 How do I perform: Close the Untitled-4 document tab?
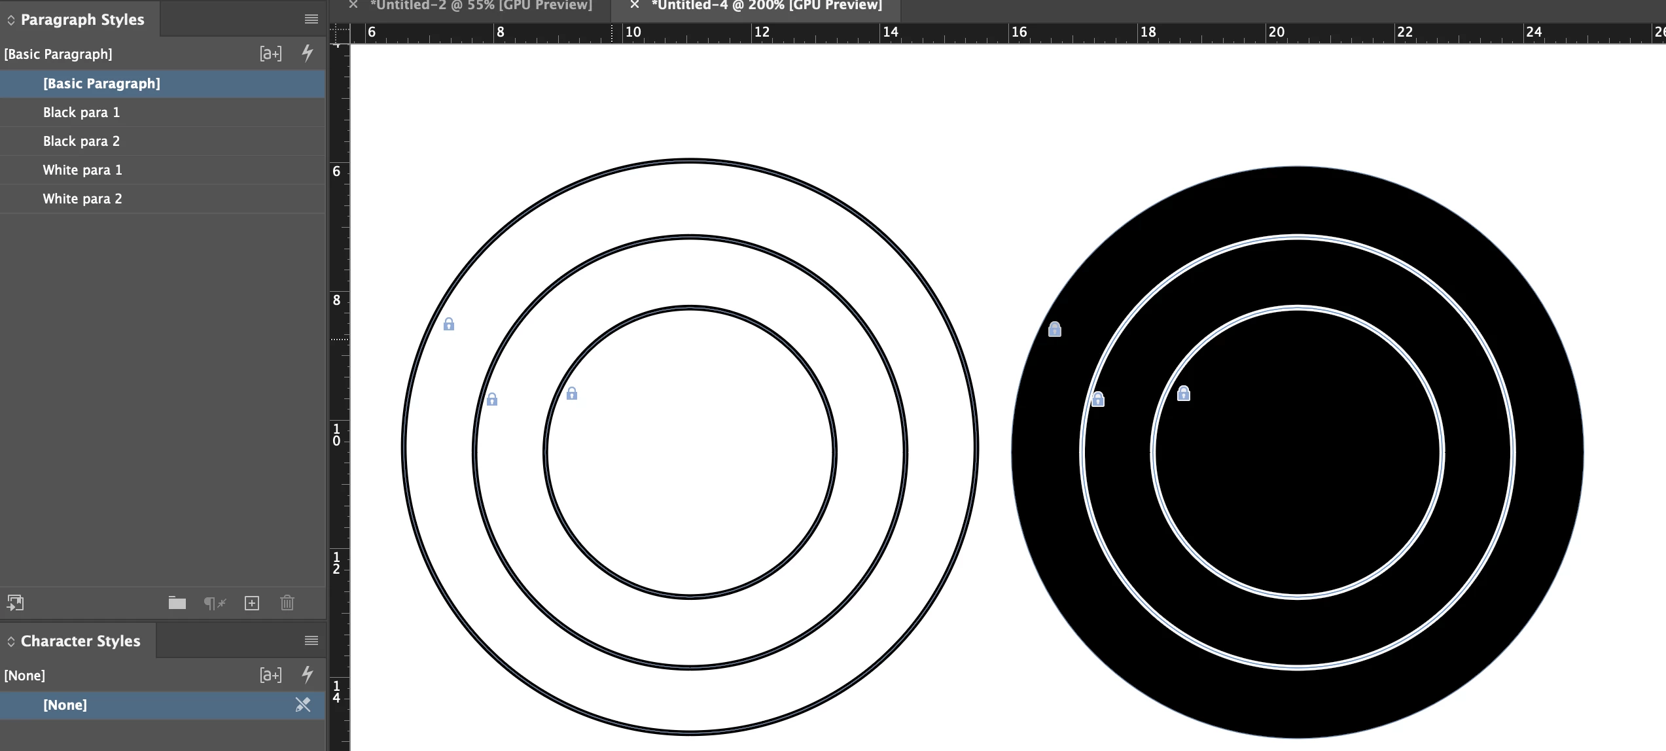[x=634, y=5]
